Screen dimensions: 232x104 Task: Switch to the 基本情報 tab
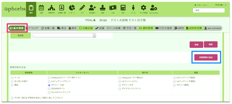[x=17, y=28]
